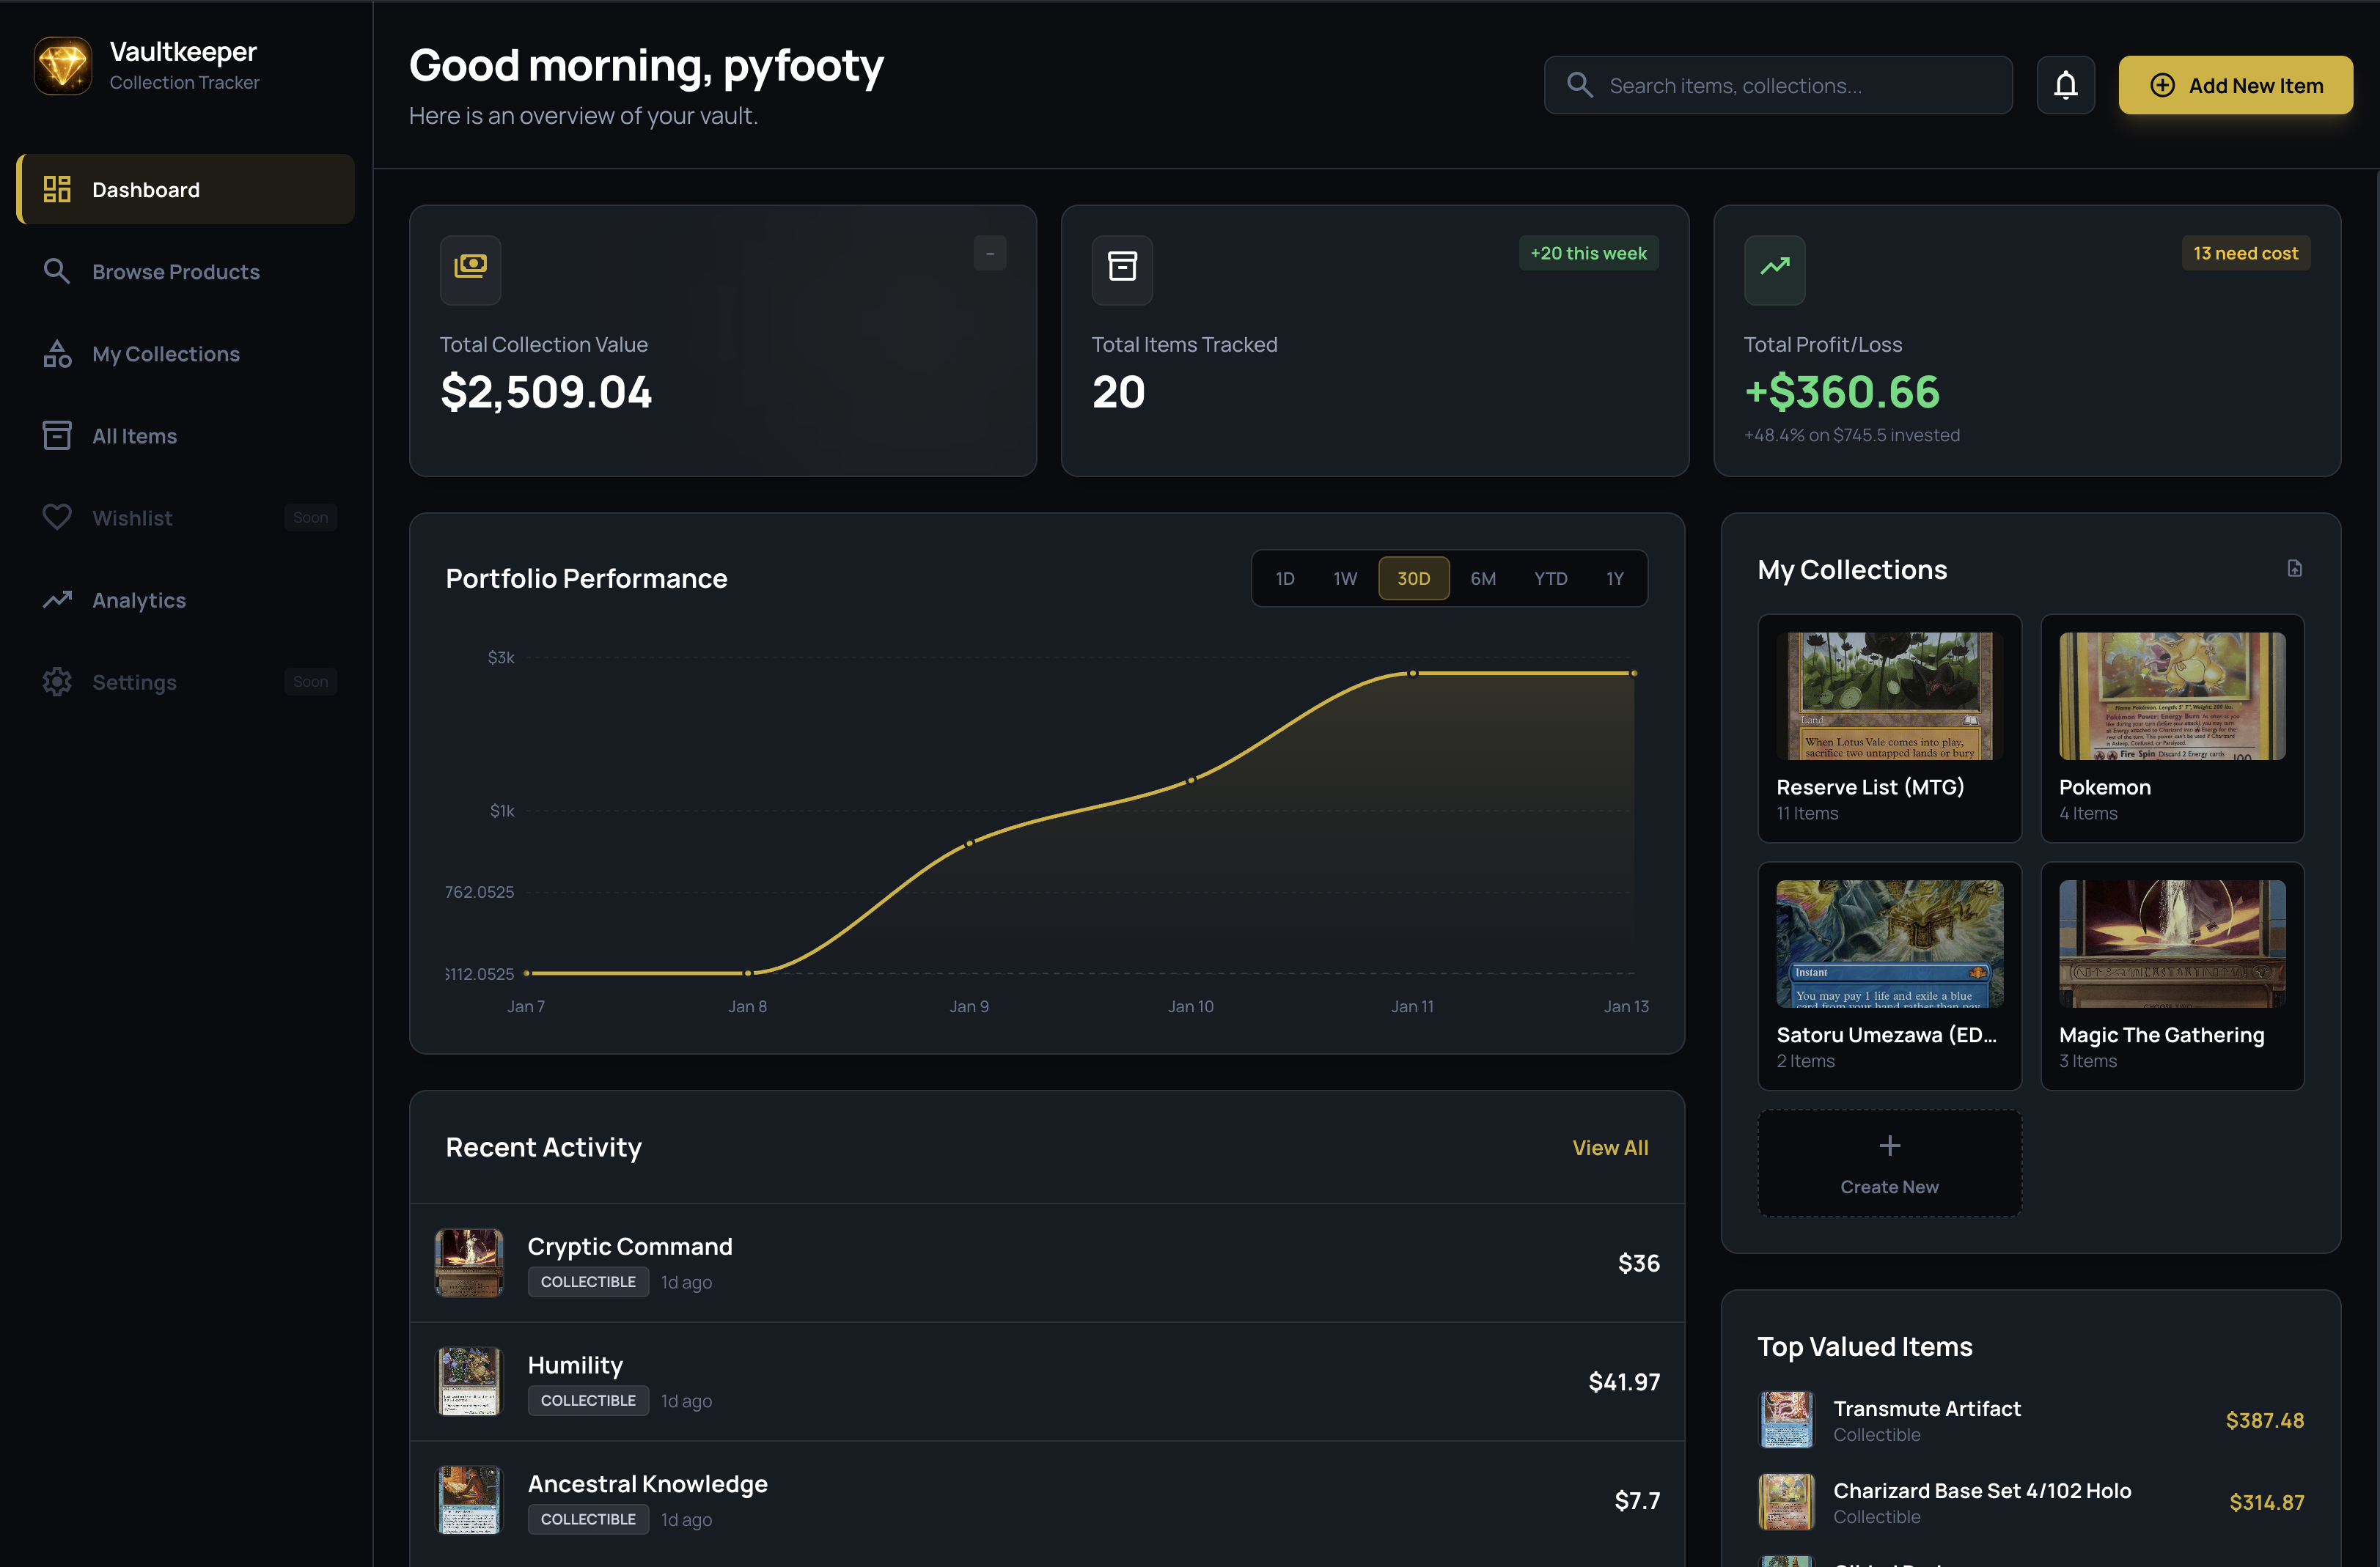Select the Dashboard grid icon in sidebar
Image resolution: width=2380 pixels, height=1567 pixels.
pos(57,189)
